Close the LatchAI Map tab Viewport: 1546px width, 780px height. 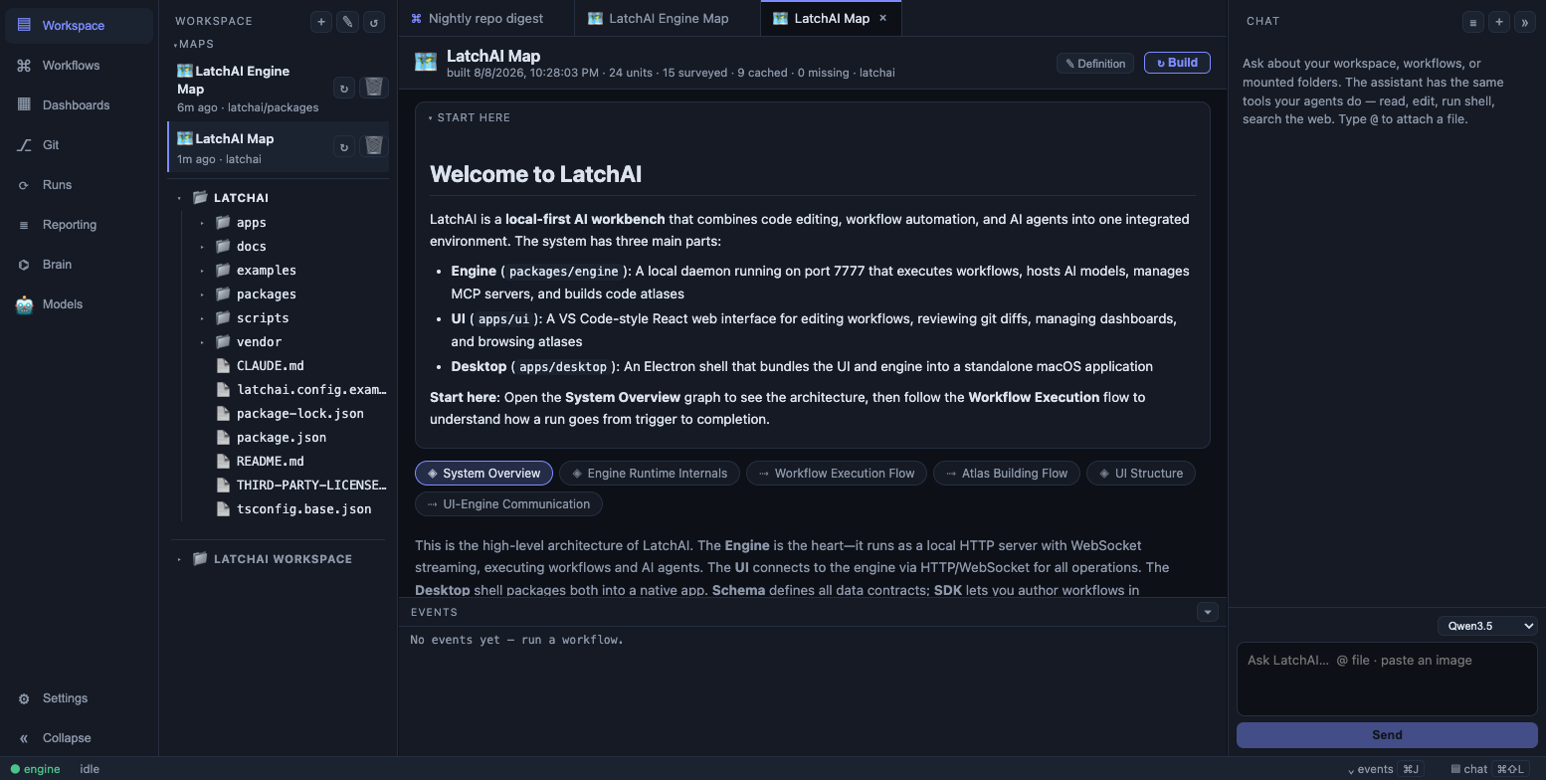(x=882, y=18)
